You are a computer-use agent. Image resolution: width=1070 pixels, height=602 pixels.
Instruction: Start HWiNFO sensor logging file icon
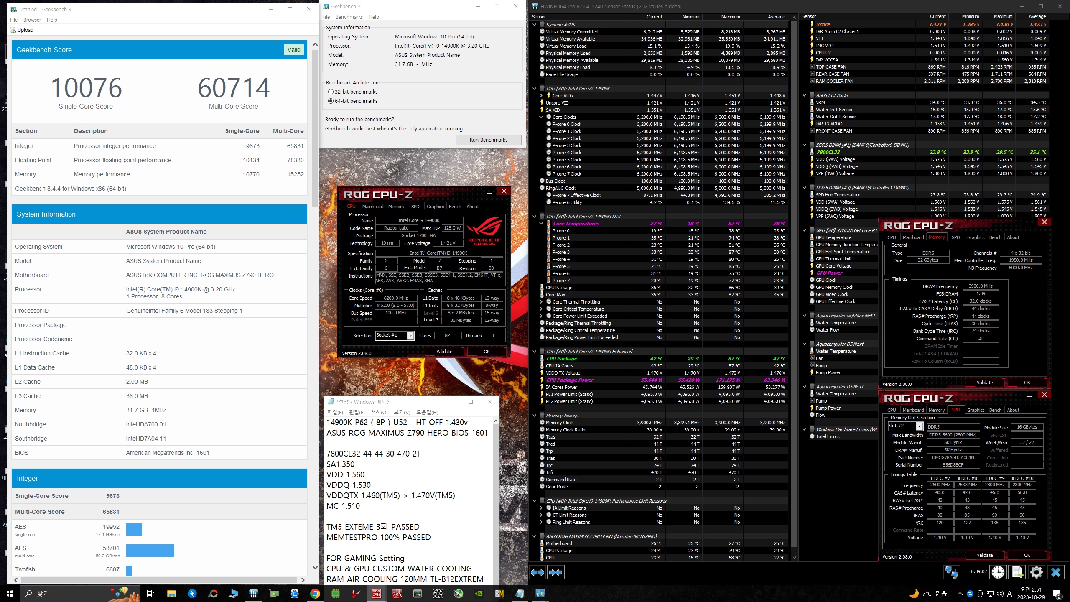pos(1017,572)
